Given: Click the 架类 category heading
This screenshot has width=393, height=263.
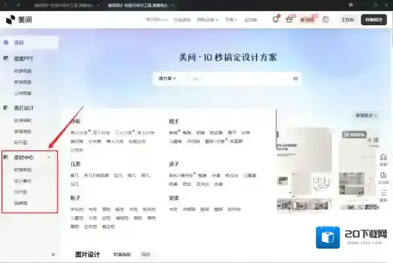Looking at the screenshot, I should [174, 198].
